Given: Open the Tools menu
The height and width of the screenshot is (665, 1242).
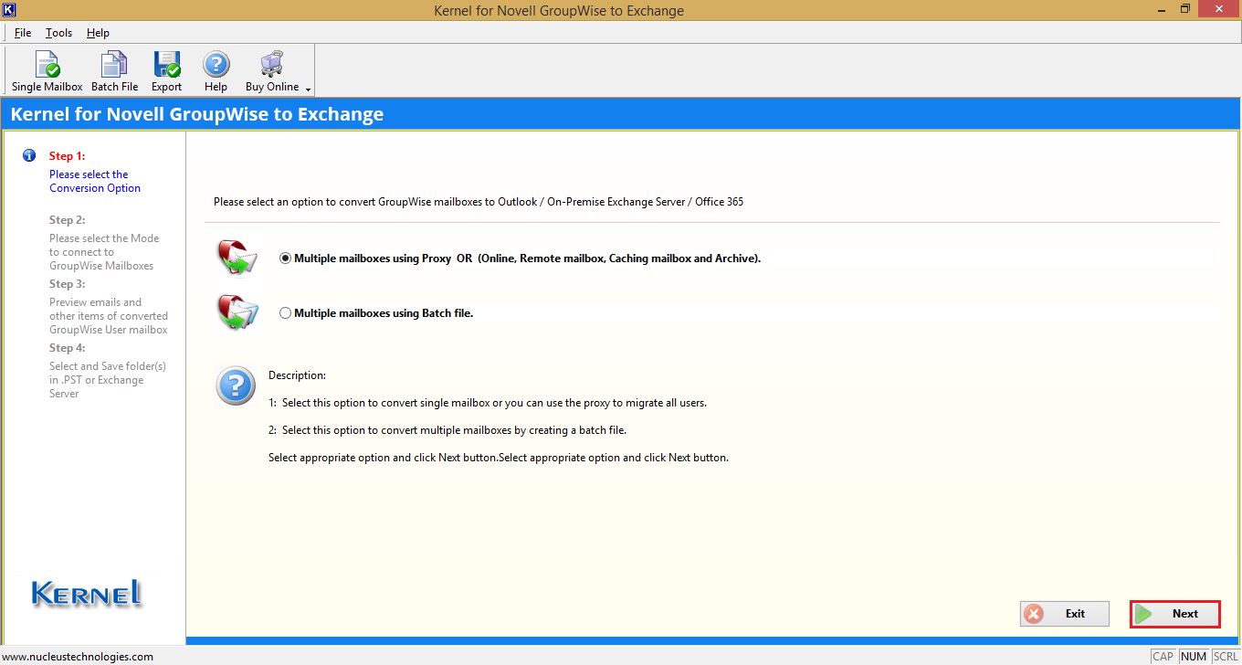Looking at the screenshot, I should 58,33.
